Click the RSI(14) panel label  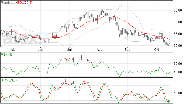click(x=6, y=55)
